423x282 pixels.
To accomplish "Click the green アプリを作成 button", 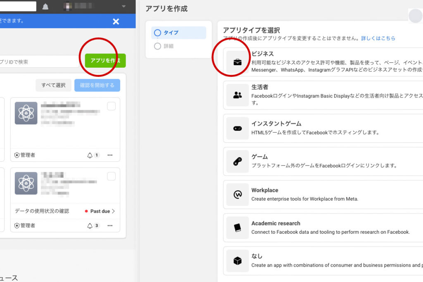I will click(105, 61).
